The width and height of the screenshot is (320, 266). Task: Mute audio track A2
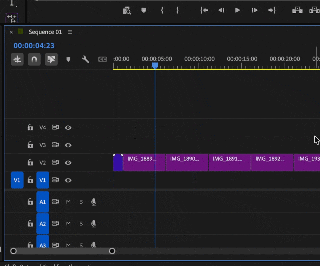68,224
